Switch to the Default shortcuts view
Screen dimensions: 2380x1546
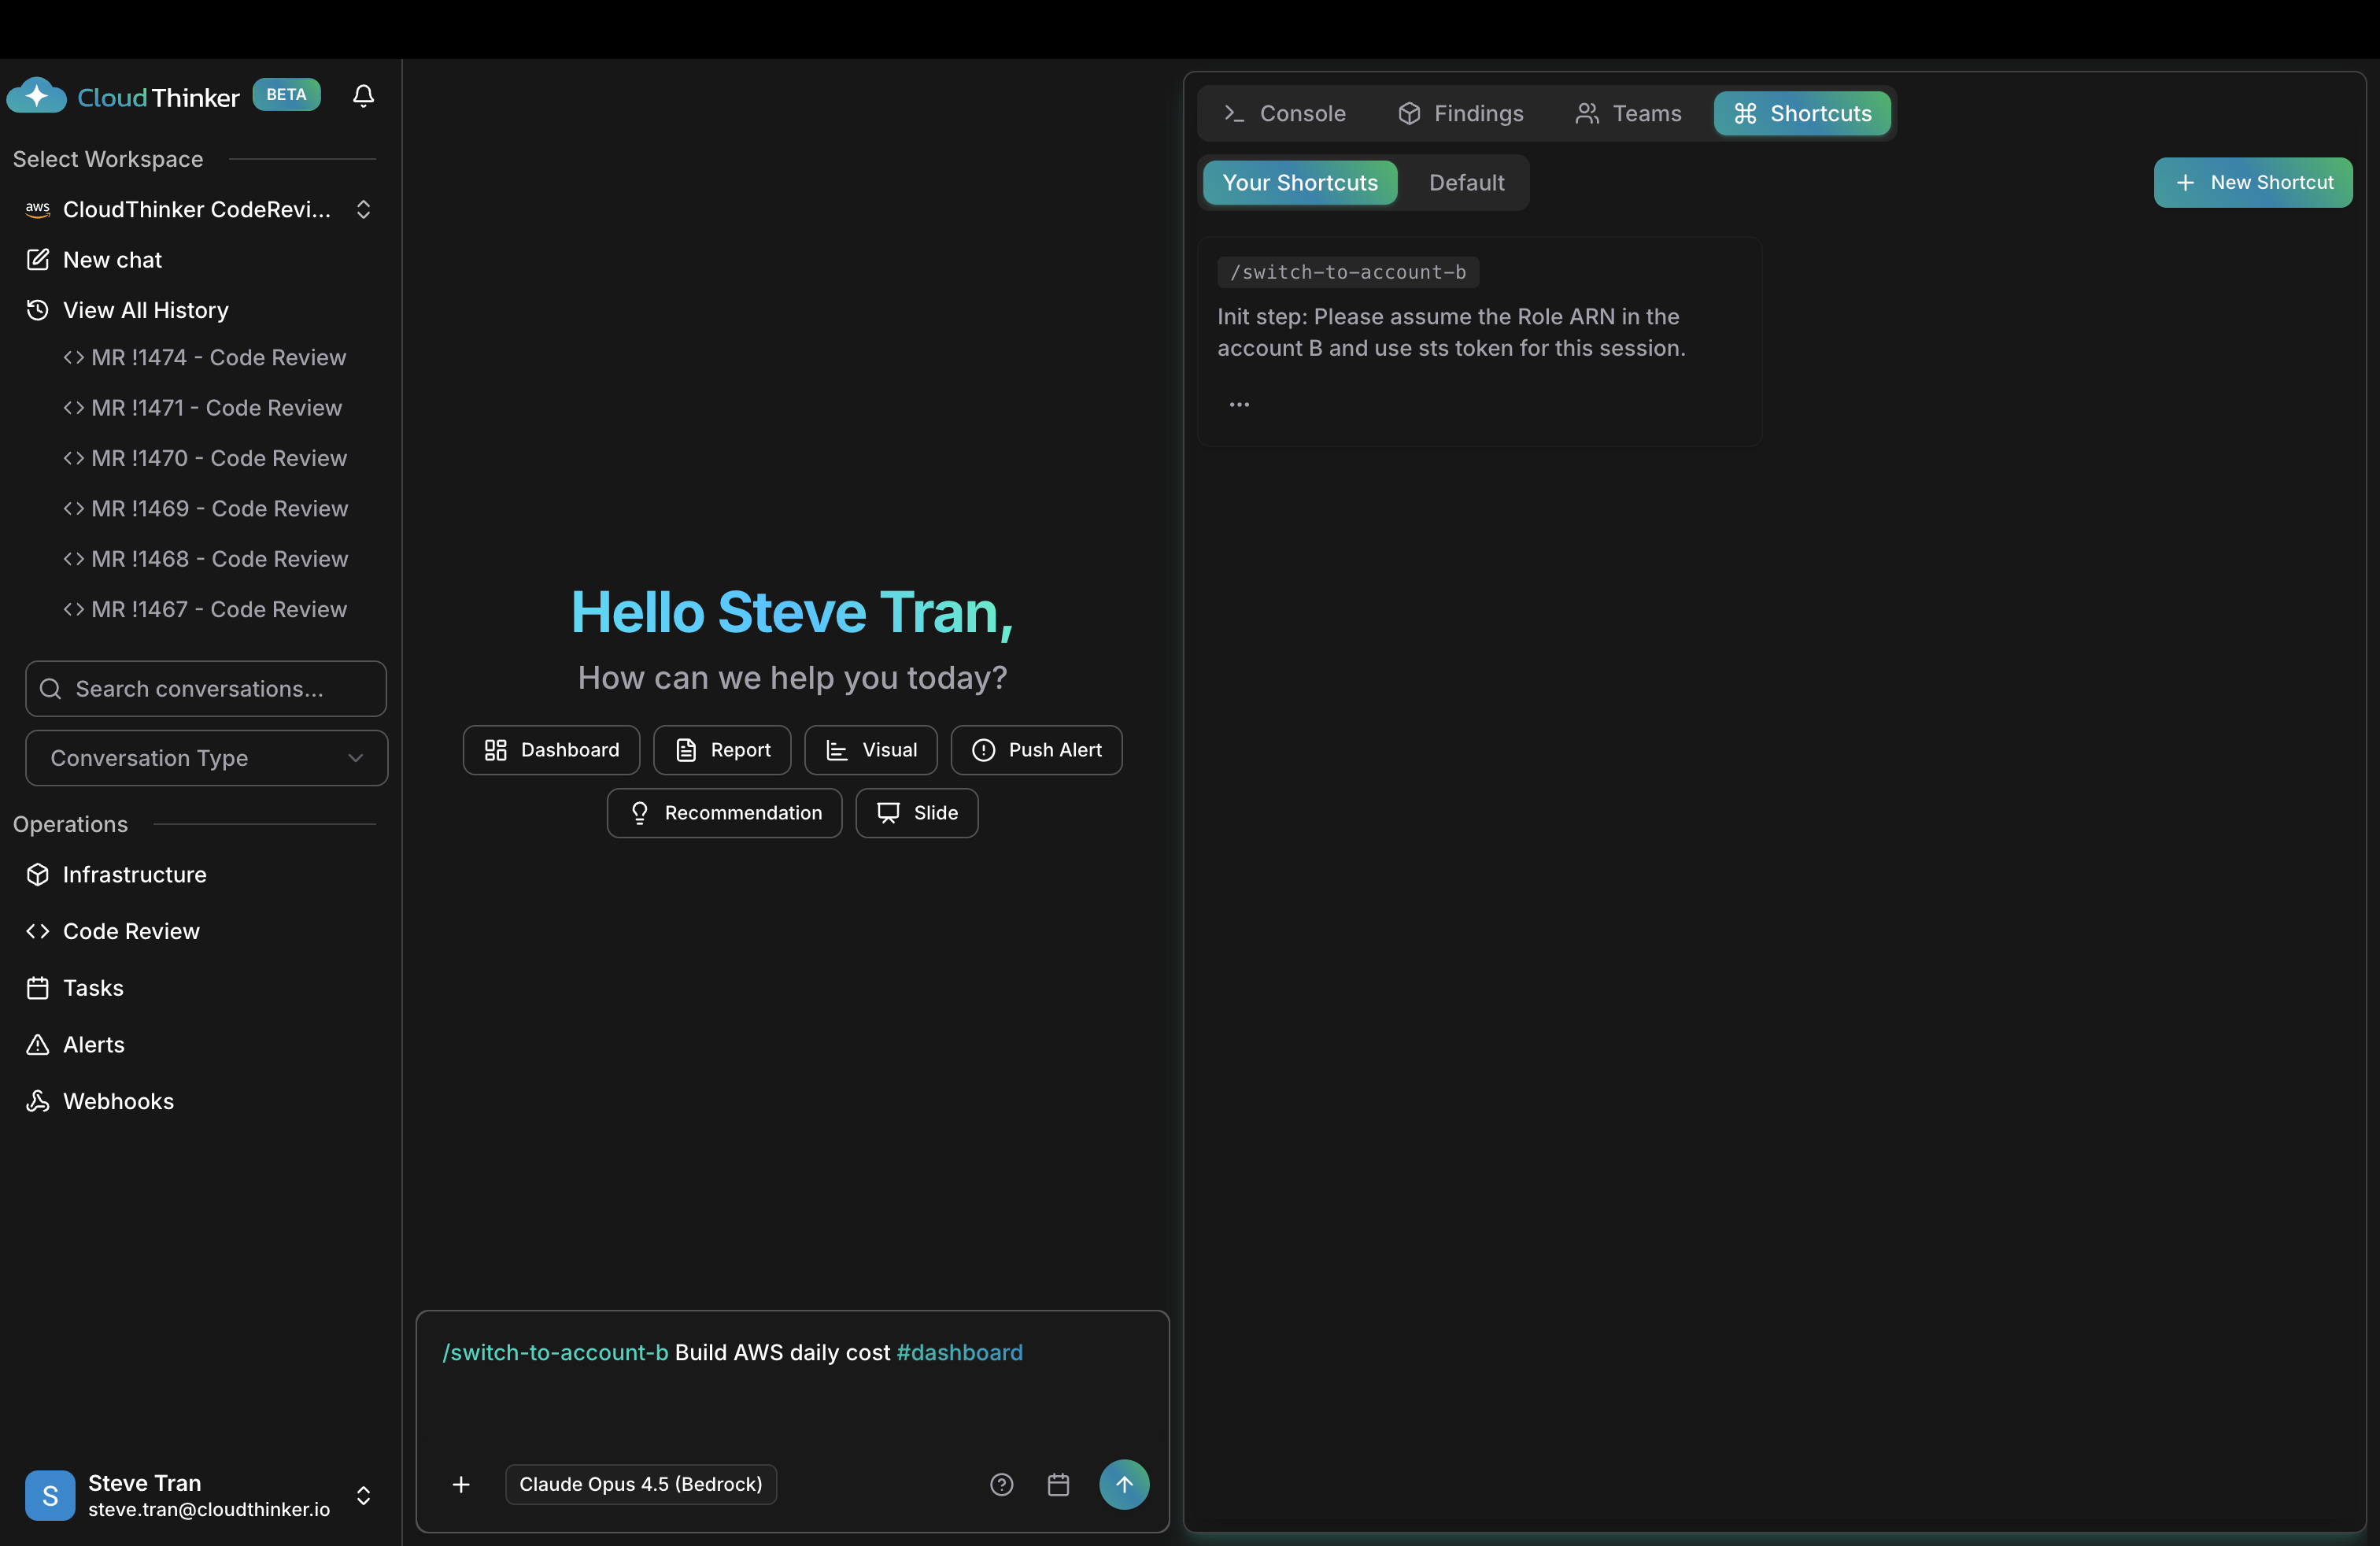[1466, 183]
